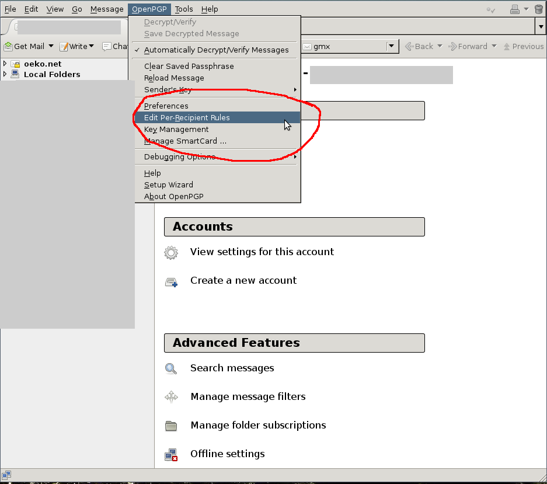Expand the oeko.net account tree
Image resolution: width=547 pixels, height=484 pixels.
[5, 64]
